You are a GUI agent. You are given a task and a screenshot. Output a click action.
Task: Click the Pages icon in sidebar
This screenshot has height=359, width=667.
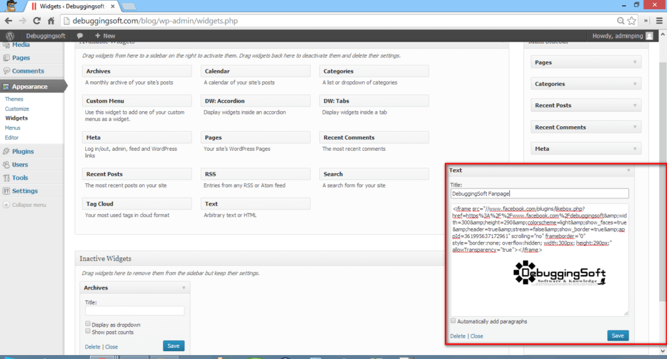(x=7, y=58)
